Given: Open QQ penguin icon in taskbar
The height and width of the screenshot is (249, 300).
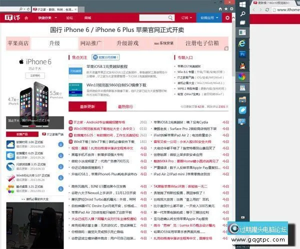Looking at the screenshot, I should [x=242, y=65].
